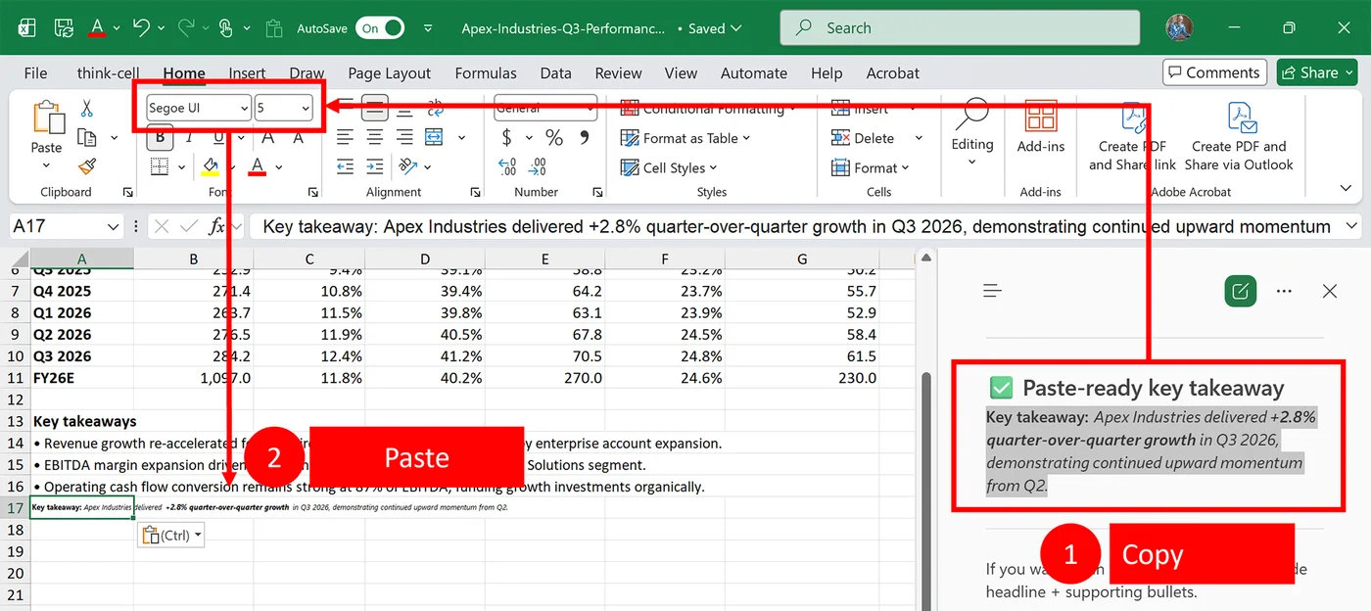Click Decrease Decimal icon
The image size is (1371, 611).
pyautogui.click(x=537, y=166)
